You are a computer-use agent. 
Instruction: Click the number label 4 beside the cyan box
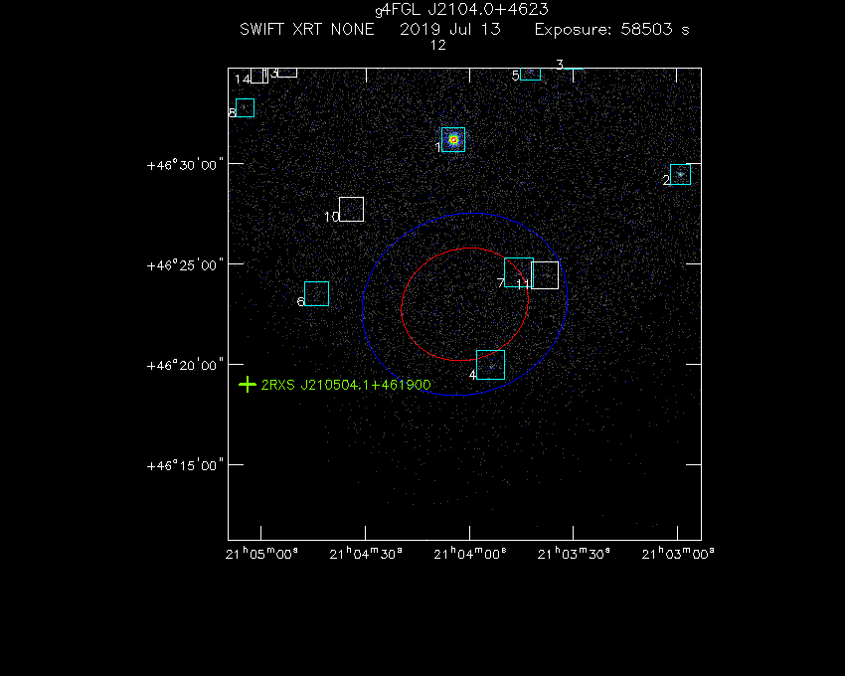pyautogui.click(x=472, y=375)
